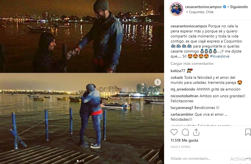Open the Coquimbo, Chile location link

click(x=201, y=12)
